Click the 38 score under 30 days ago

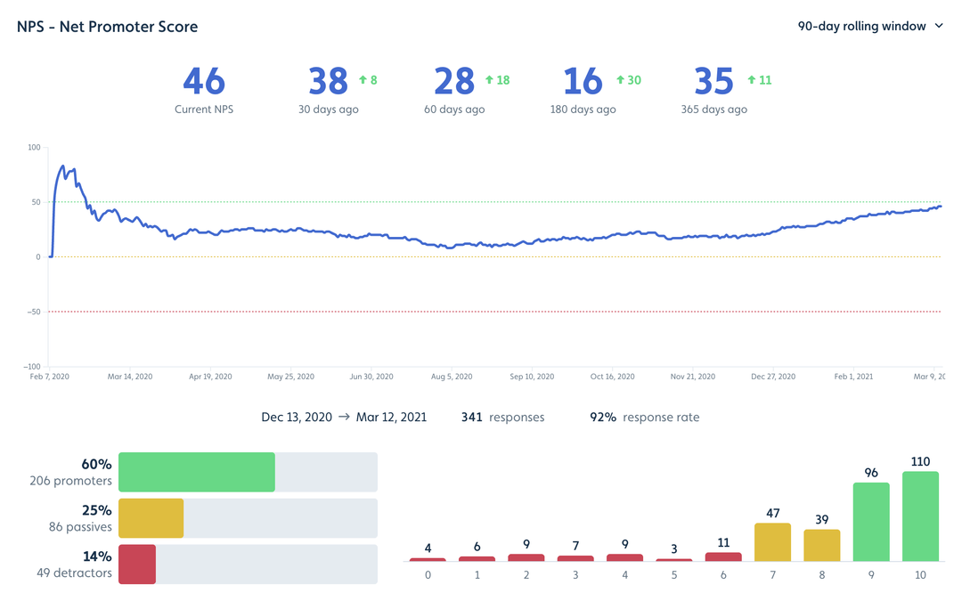point(330,81)
